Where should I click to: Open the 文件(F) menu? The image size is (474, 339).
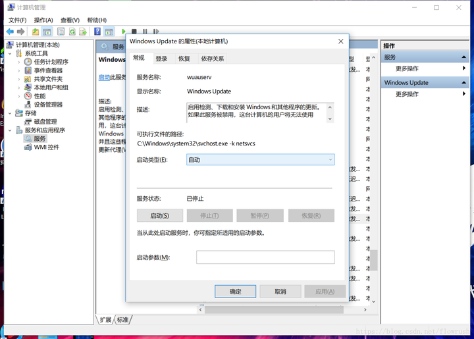pyautogui.click(x=17, y=20)
